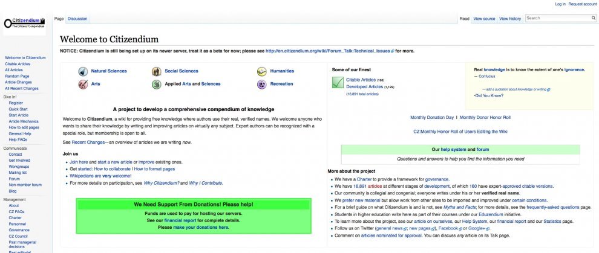The image size is (599, 253).
Task: Click start a new article link
Action: (x=114, y=162)
